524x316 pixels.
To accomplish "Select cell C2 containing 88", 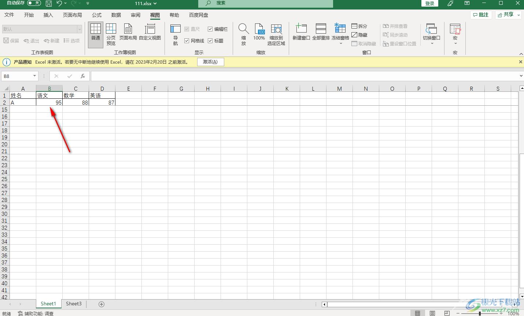I will point(76,103).
